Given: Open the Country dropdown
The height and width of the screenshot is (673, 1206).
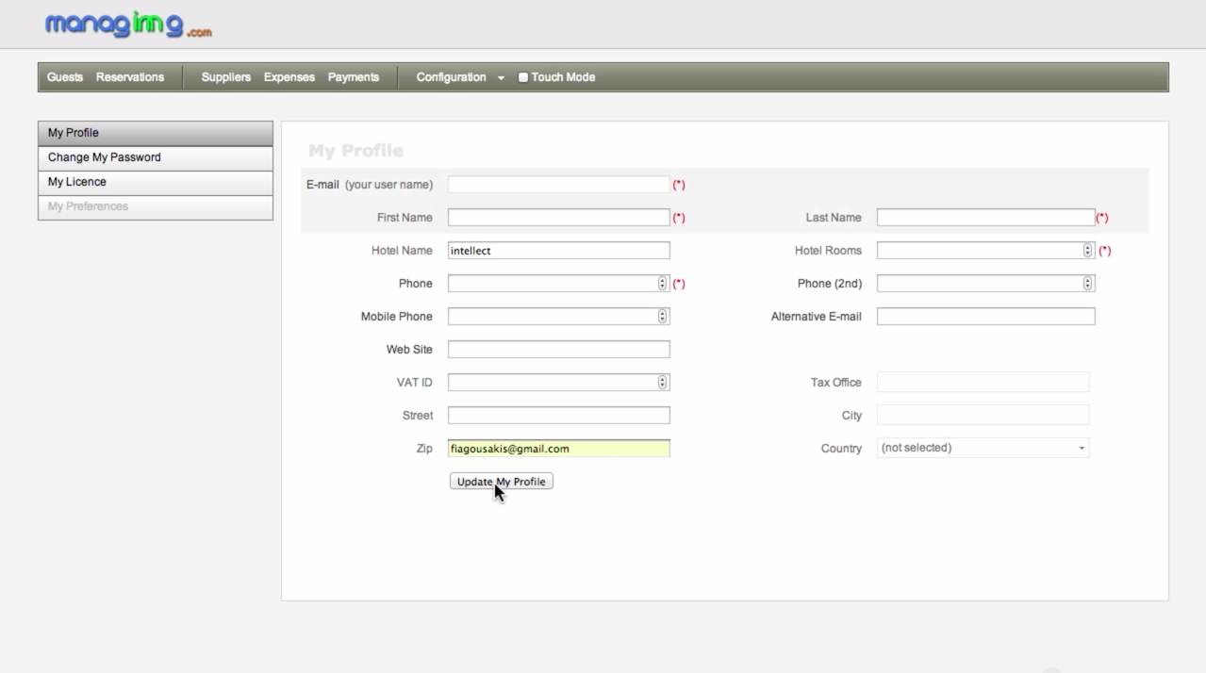Looking at the screenshot, I should [983, 448].
